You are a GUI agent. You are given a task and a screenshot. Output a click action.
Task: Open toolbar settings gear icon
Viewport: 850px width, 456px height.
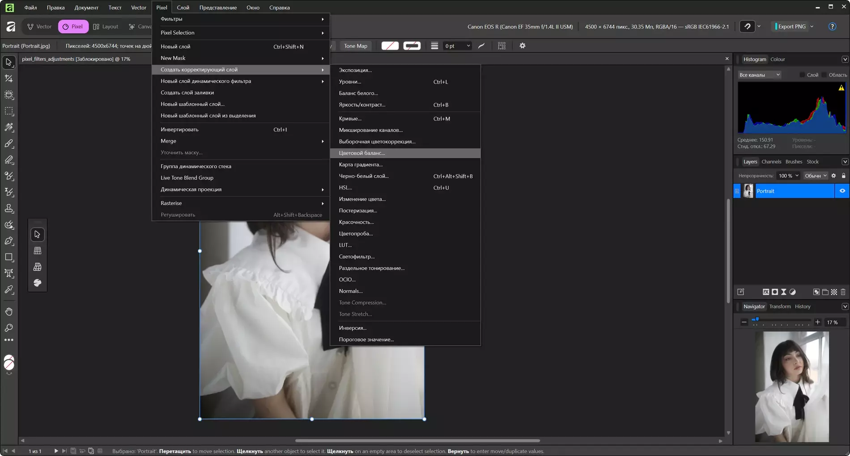click(x=522, y=46)
